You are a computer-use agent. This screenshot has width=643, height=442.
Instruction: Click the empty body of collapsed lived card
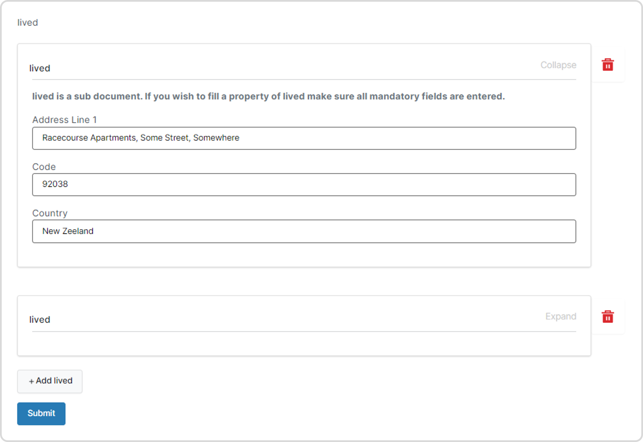click(x=304, y=343)
